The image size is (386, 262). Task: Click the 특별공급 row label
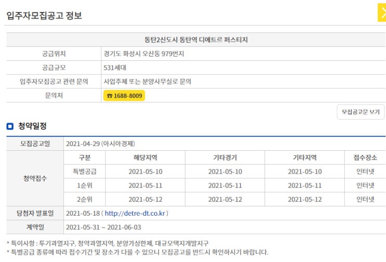85,172
